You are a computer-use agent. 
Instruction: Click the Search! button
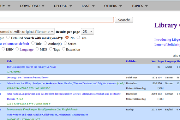[124, 20]
